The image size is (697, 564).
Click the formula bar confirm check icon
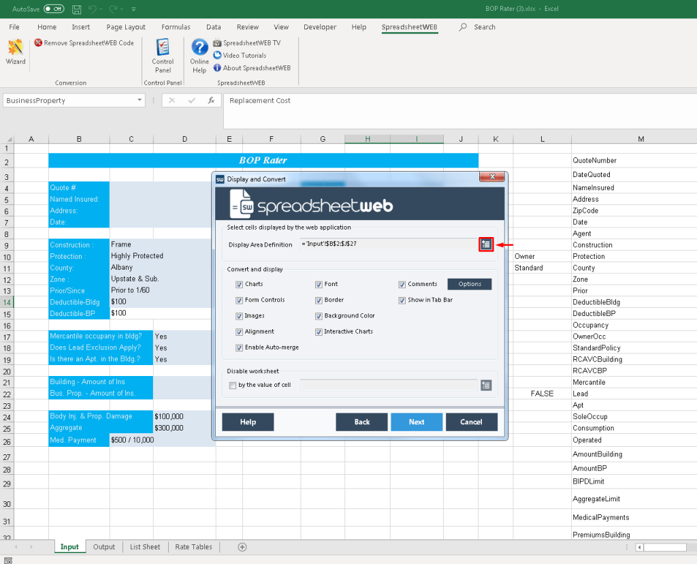(191, 101)
